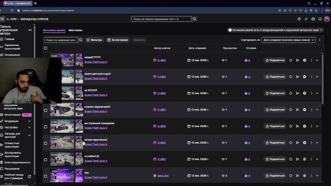Open the hamburger navigation menu
331x186 pixels.
[x=2, y=19]
